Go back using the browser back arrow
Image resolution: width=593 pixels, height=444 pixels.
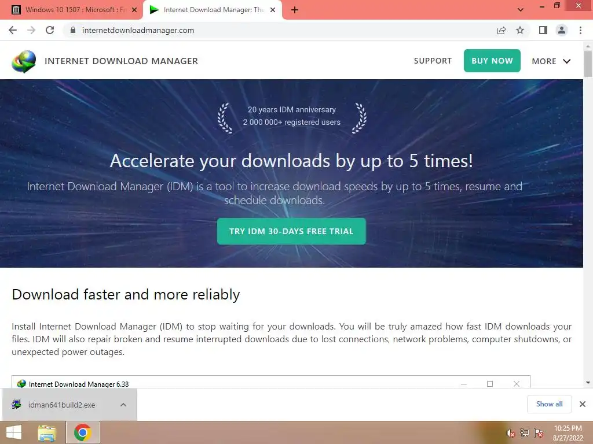pos(13,30)
